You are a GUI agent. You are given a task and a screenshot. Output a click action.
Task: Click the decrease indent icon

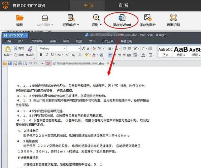coord(125,48)
